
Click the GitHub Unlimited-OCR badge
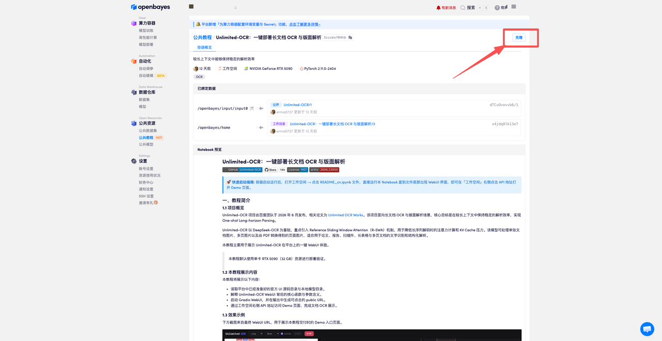pos(242,170)
